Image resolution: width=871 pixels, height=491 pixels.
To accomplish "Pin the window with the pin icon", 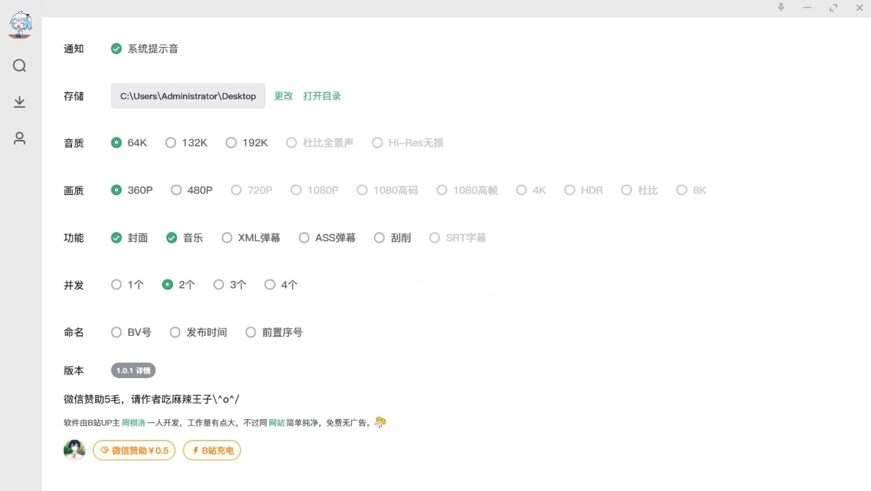I will pyautogui.click(x=781, y=7).
